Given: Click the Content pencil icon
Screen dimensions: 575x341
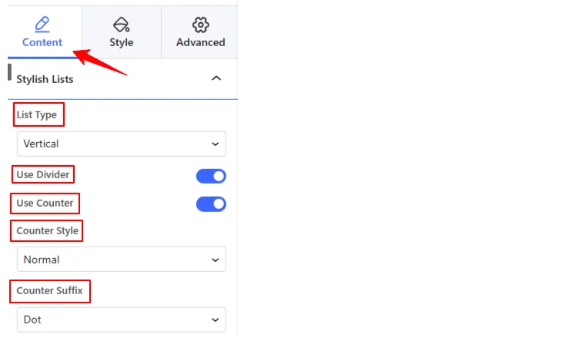Looking at the screenshot, I should [42, 24].
